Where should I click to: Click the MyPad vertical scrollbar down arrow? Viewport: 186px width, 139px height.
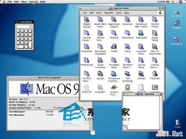pos(161,126)
